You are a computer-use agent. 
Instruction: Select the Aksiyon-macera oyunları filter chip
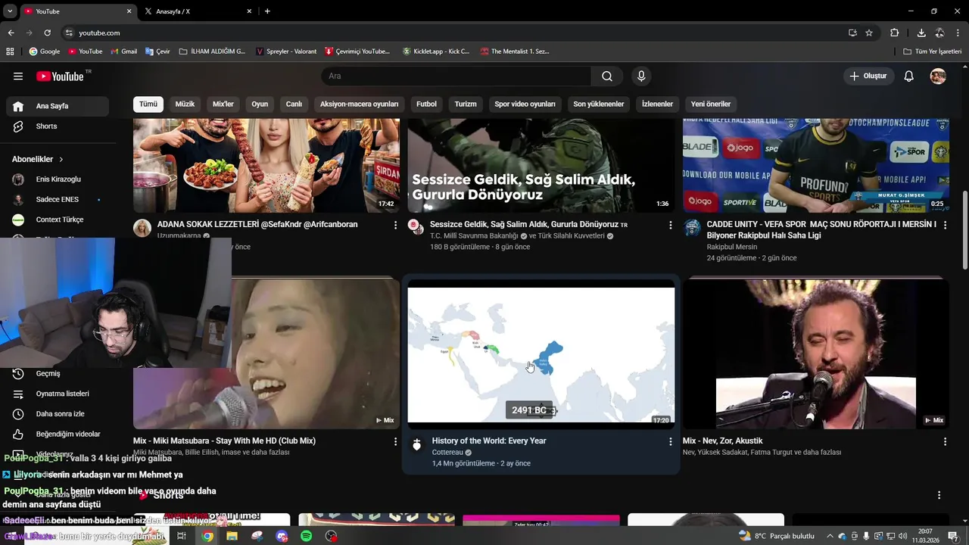(359, 104)
